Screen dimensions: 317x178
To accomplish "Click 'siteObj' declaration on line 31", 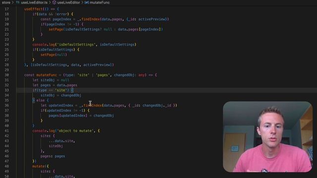I will point(48,80).
